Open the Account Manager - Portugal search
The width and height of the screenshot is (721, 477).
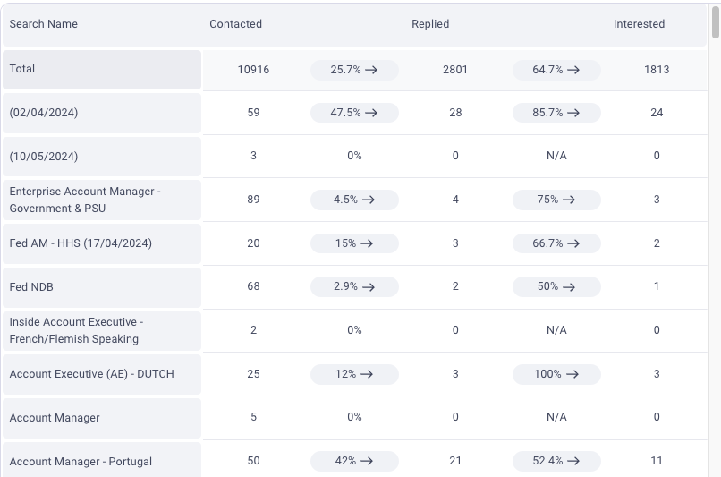click(x=102, y=460)
